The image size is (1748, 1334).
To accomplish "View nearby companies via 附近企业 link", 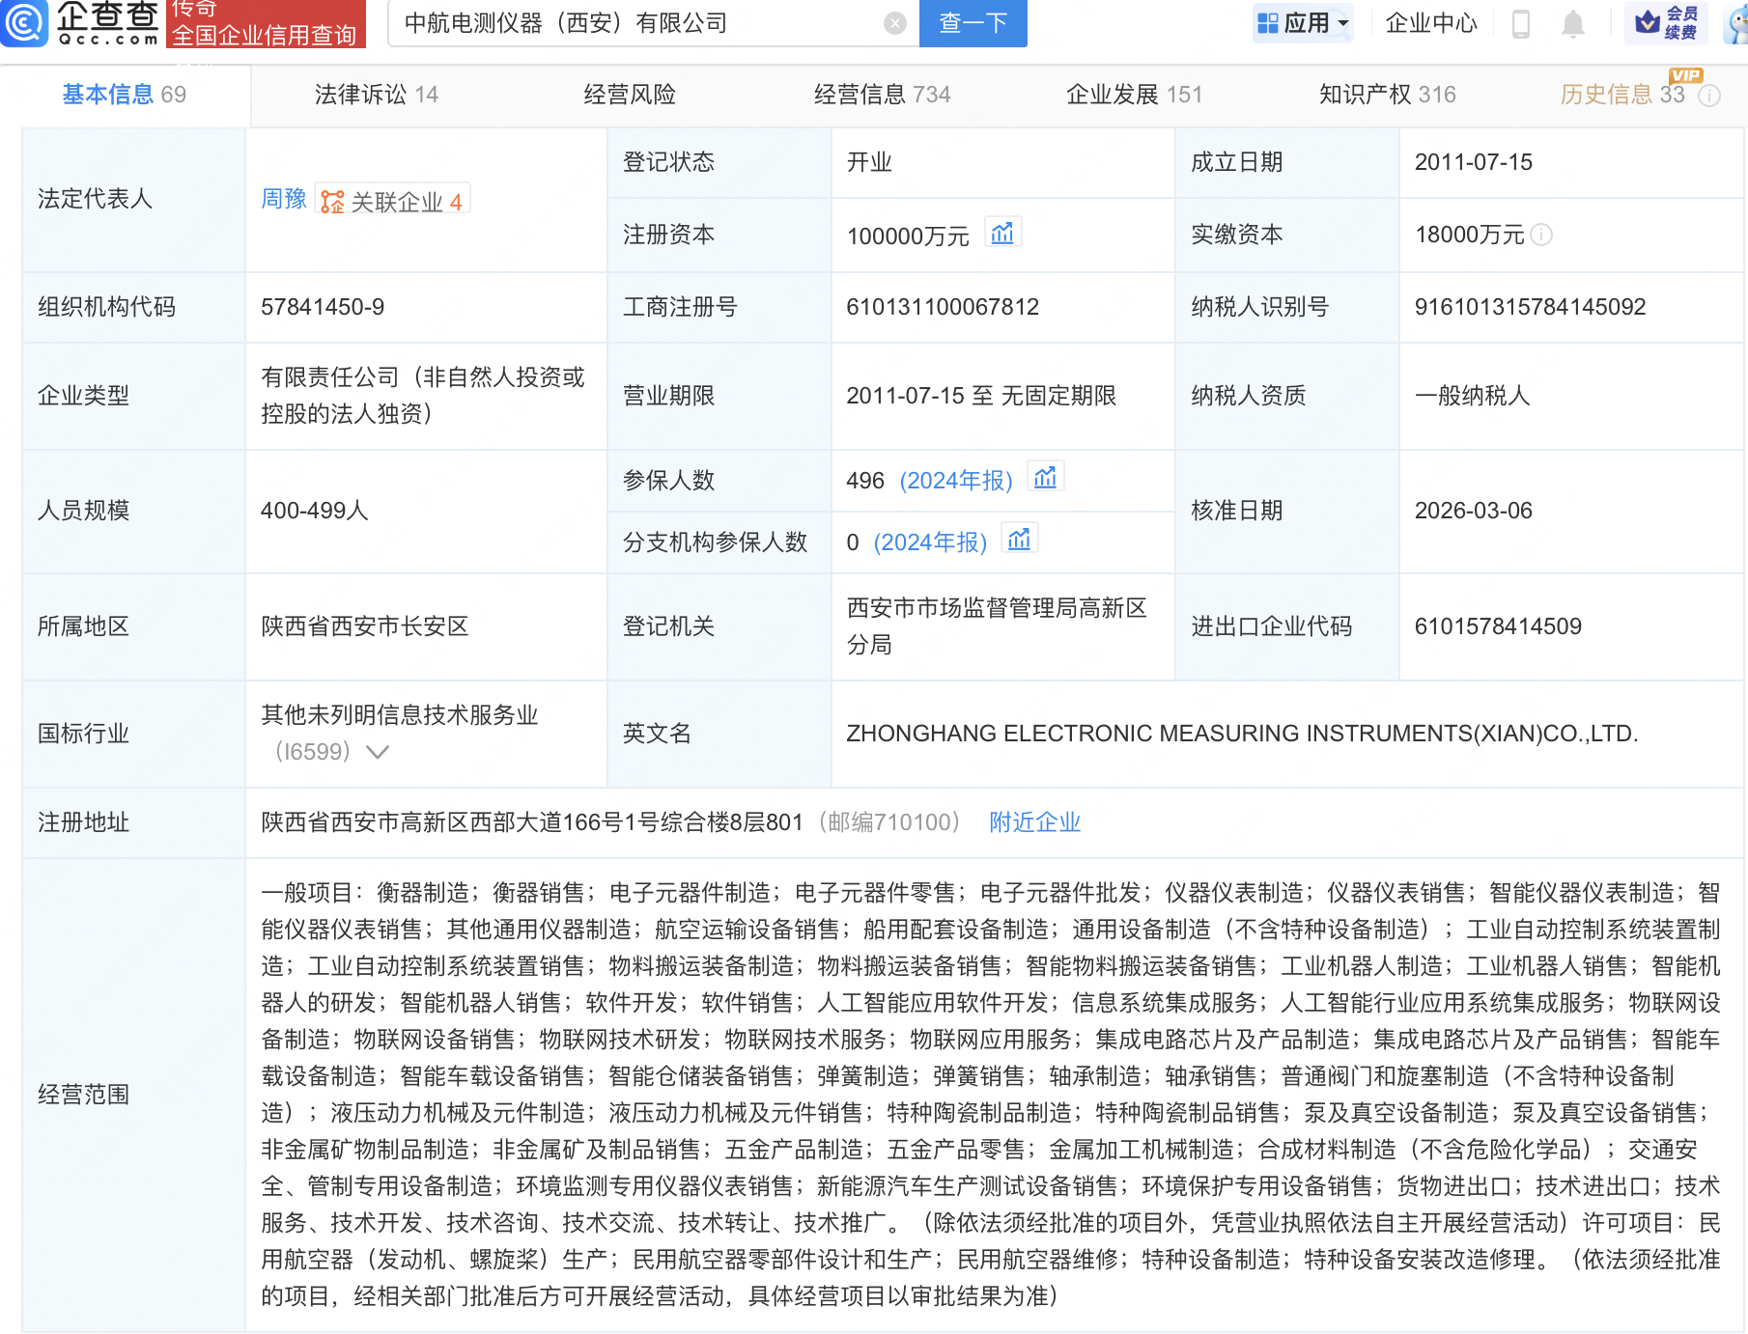I will click(1034, 822).
